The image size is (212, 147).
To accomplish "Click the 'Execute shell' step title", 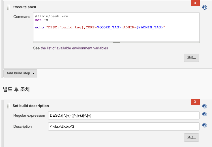I will coord(24,7).
